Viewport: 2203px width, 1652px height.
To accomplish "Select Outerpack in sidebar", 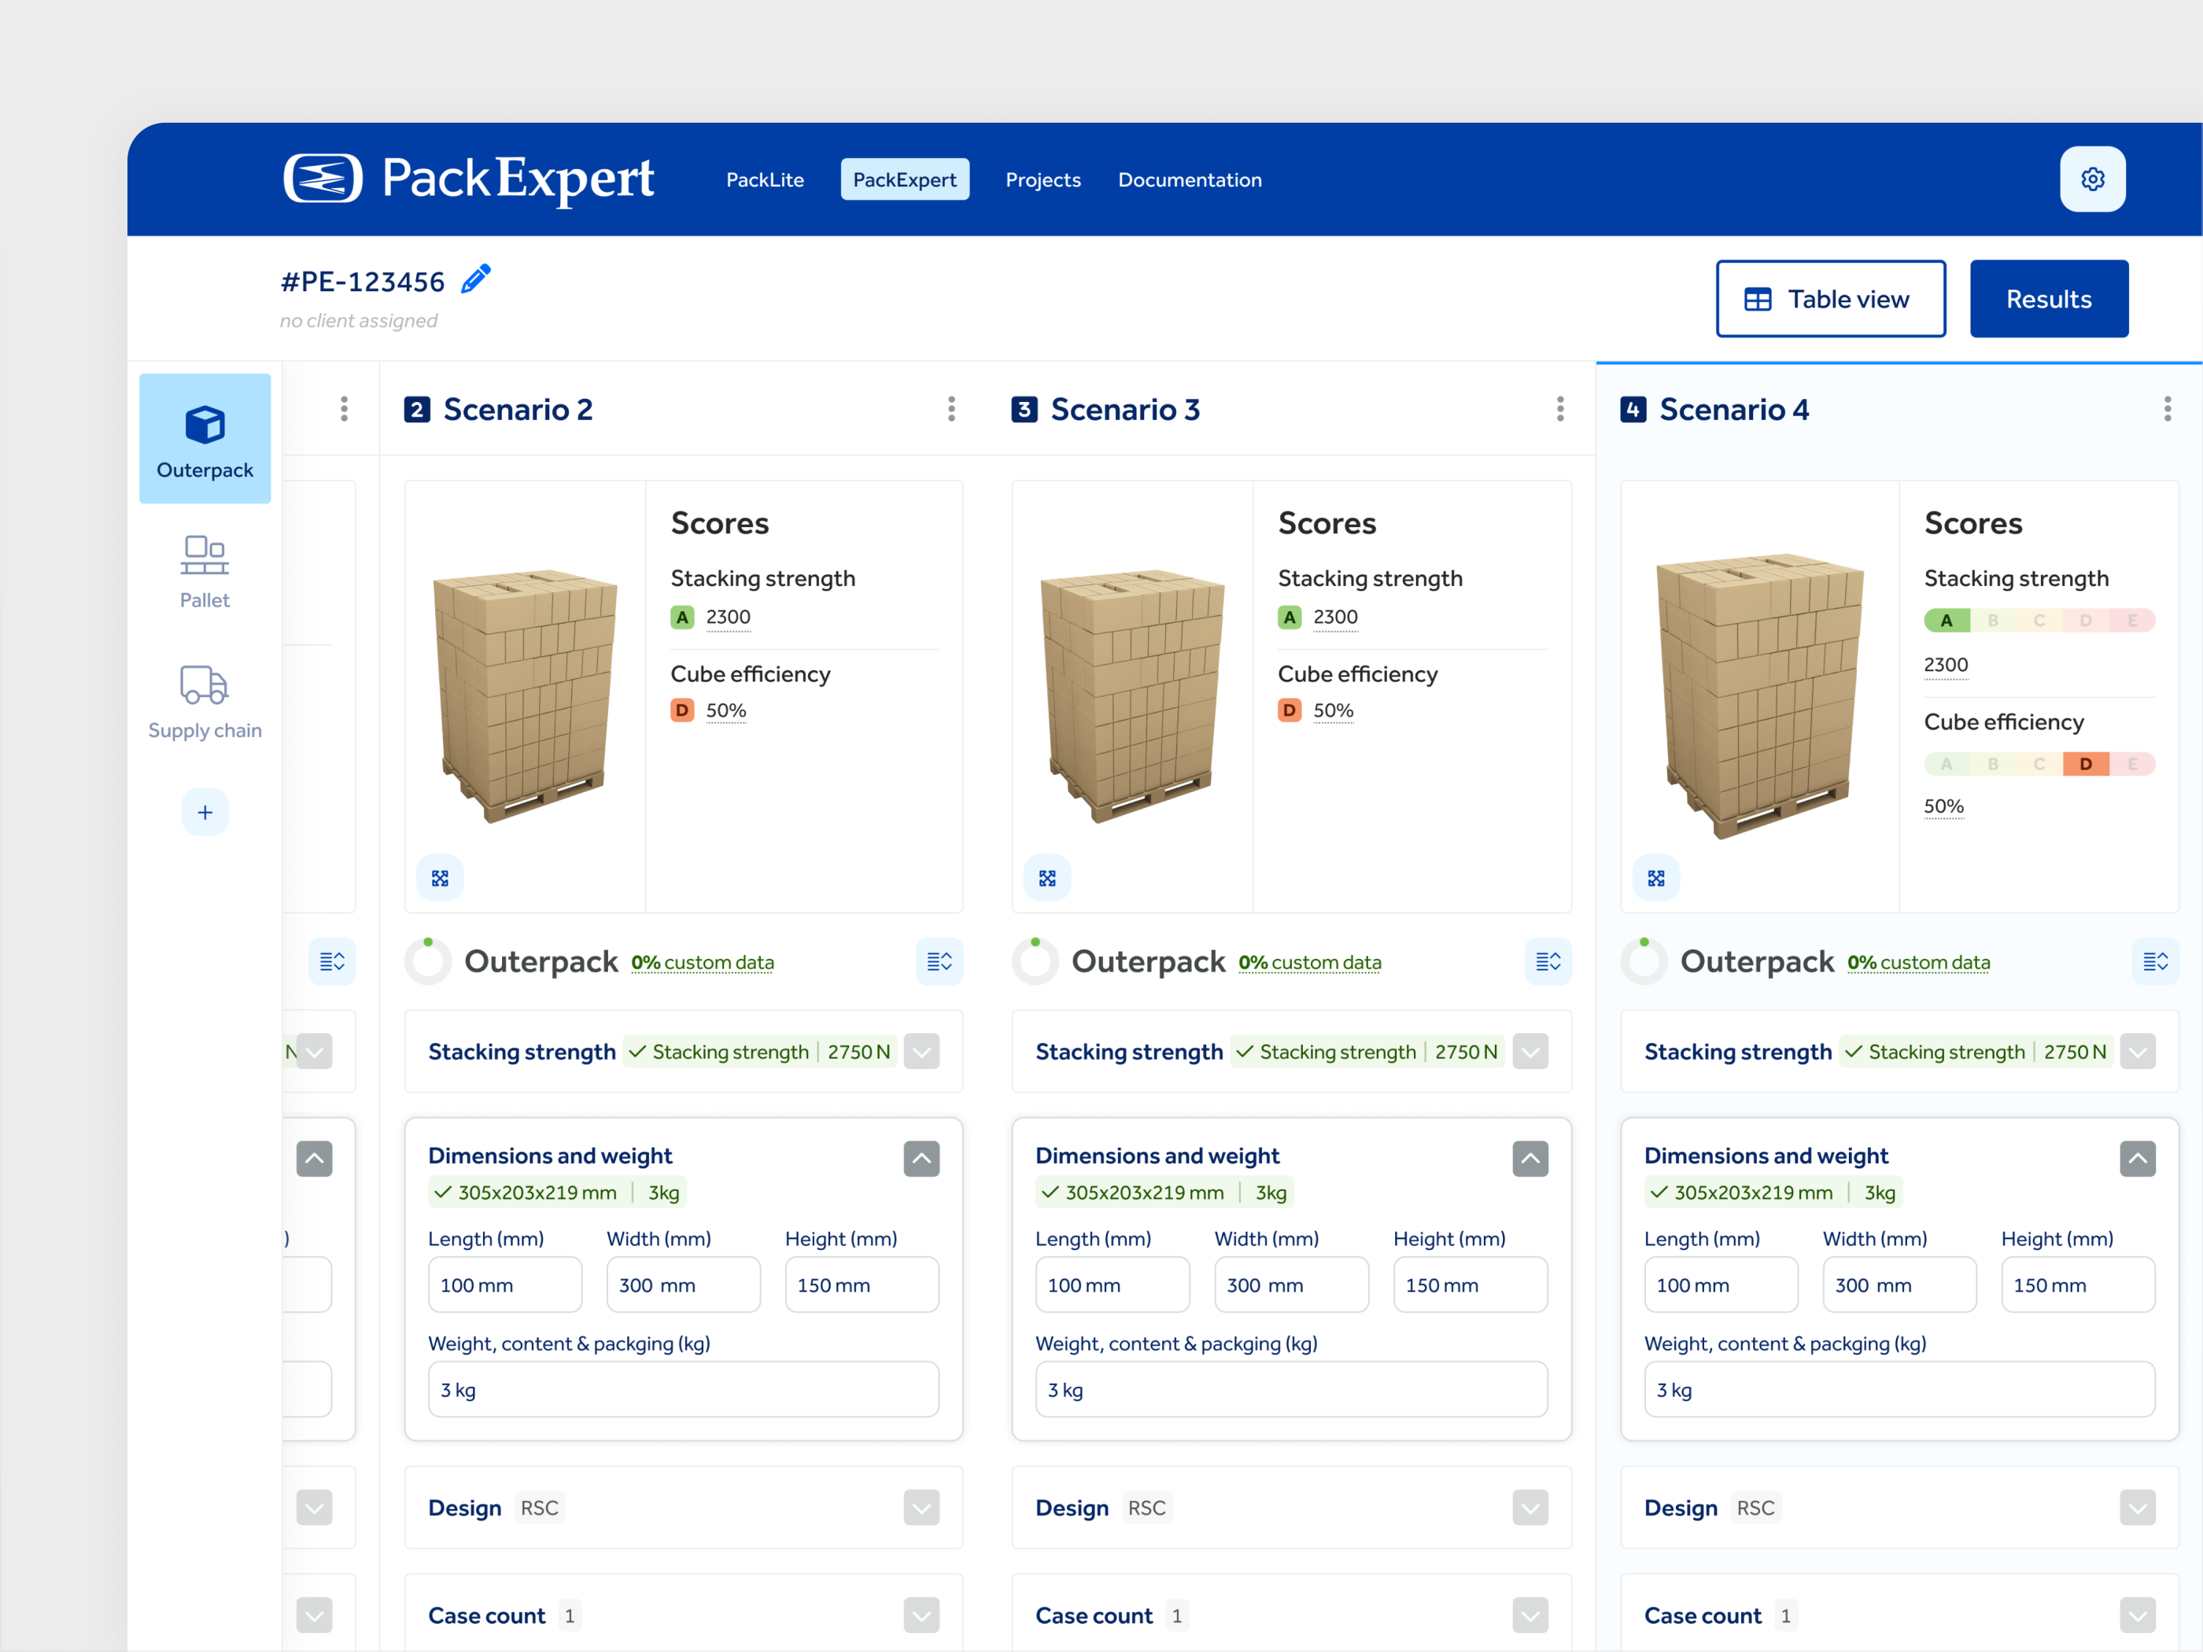I will [x=205, y=438].
